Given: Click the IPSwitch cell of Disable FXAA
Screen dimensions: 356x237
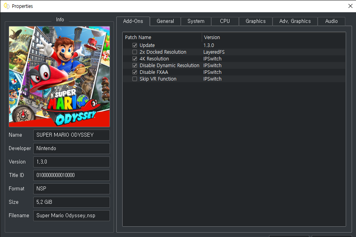Looking at the screenshot, I should (212, 72).
